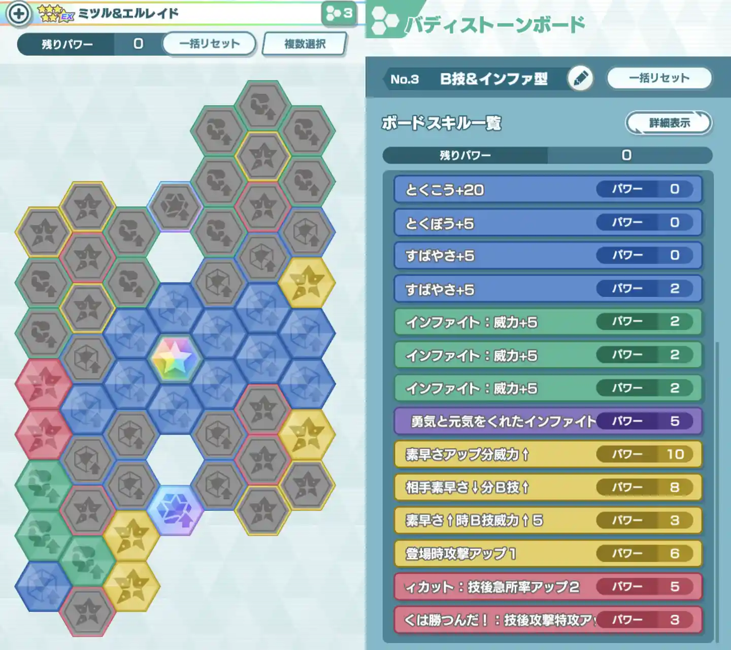The height and width of the screenshot is (650, 731).
Task: Click the No.3 board number label
Action: pyautogui.click(x=405, y=79)
